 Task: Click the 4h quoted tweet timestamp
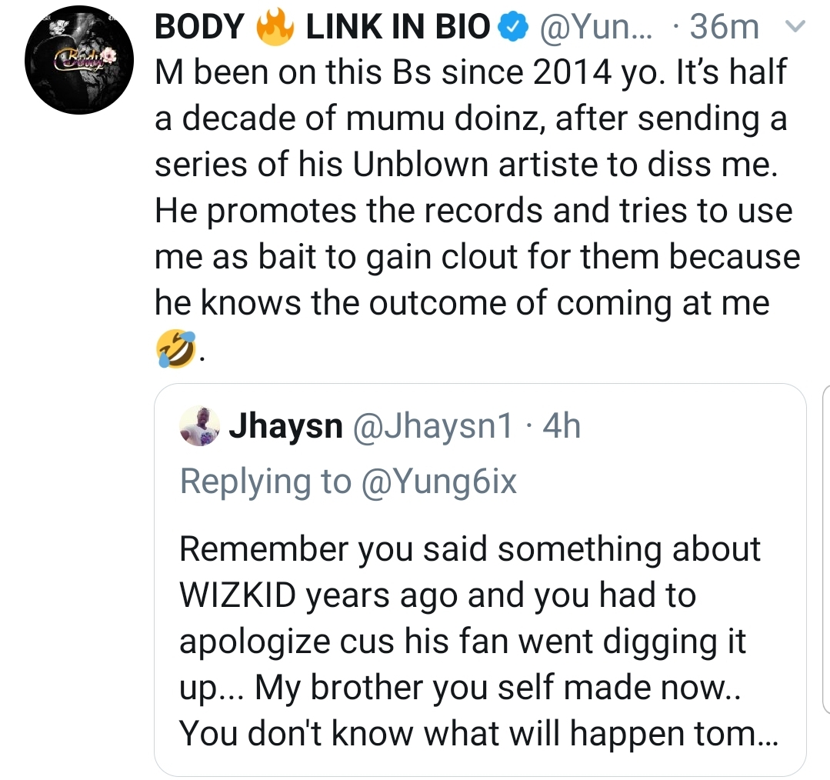point(561,426)
